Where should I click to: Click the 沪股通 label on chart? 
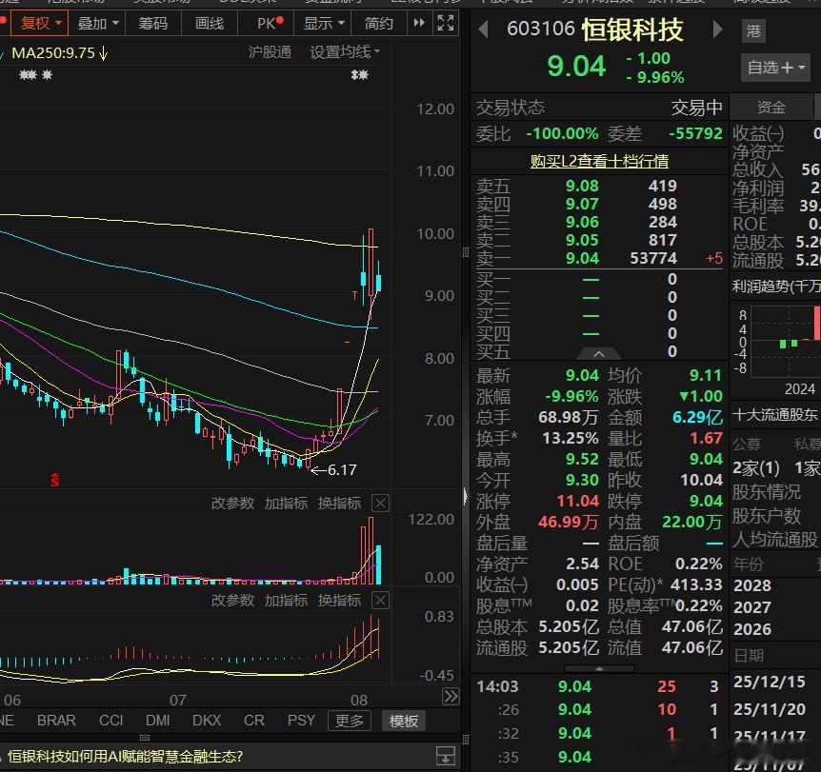[270, 52]
